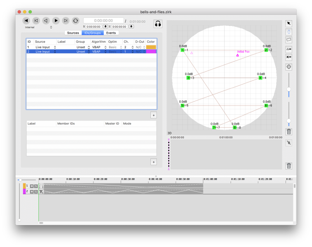
Task: Toggle the loop playback button
Action: (76, 20)
